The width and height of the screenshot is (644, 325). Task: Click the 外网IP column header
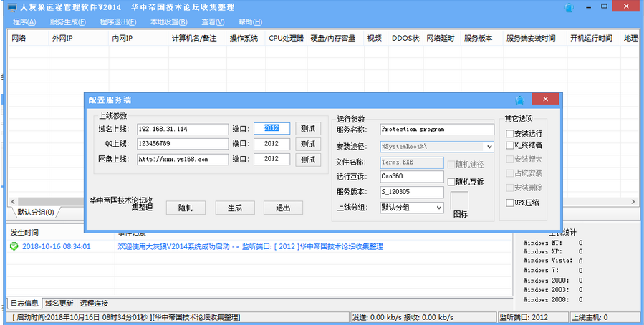[79, 38]
